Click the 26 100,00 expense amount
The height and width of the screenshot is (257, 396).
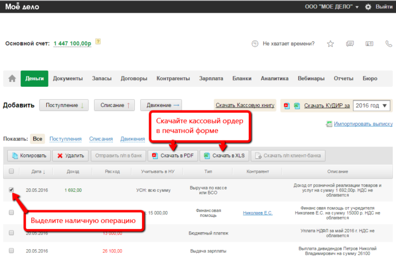click(112, 251)
